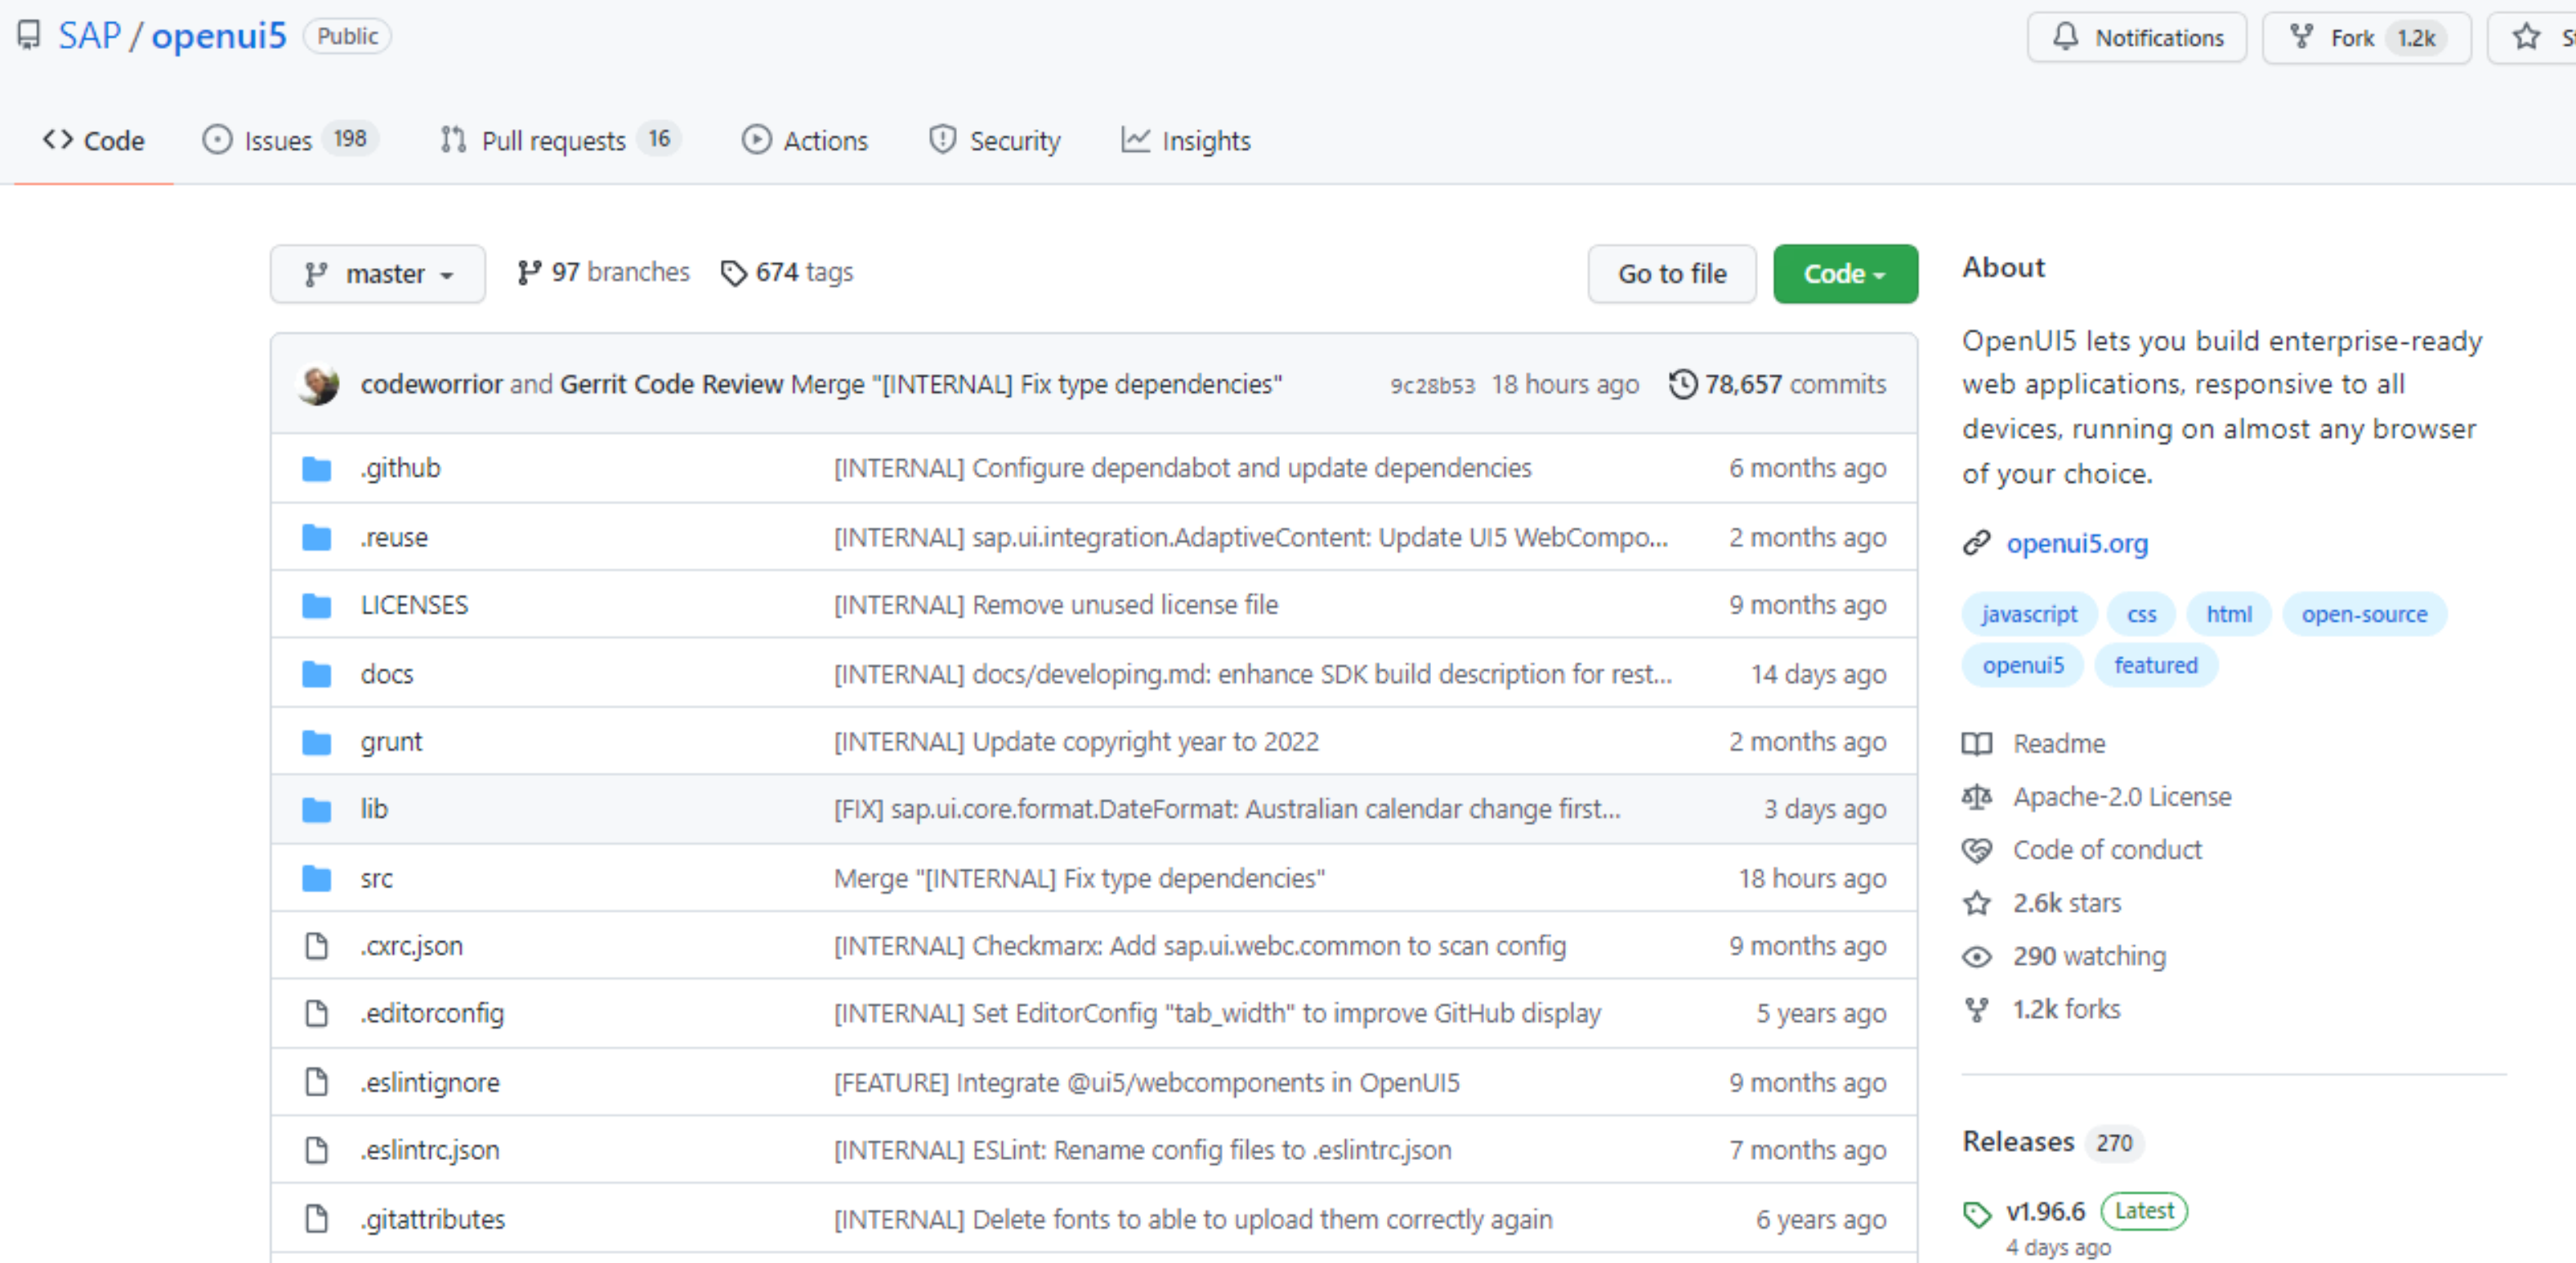The image size is (2576, 1263).
Task: View the 290 watching eye link
Action: pyautogui.click(x=2088, y=956)
